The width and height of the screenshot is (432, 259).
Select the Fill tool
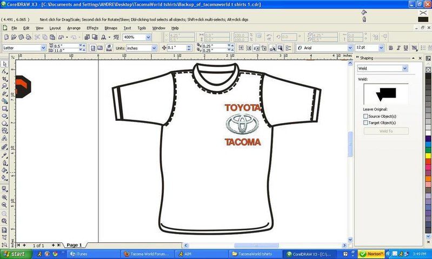click(x=4, y=170)
